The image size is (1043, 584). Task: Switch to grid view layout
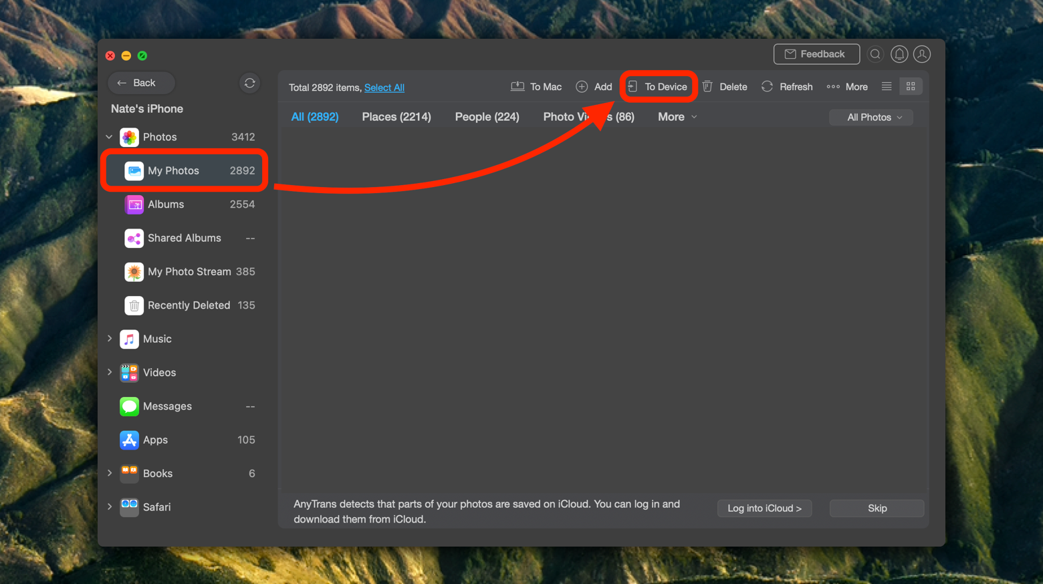(911, 86)
